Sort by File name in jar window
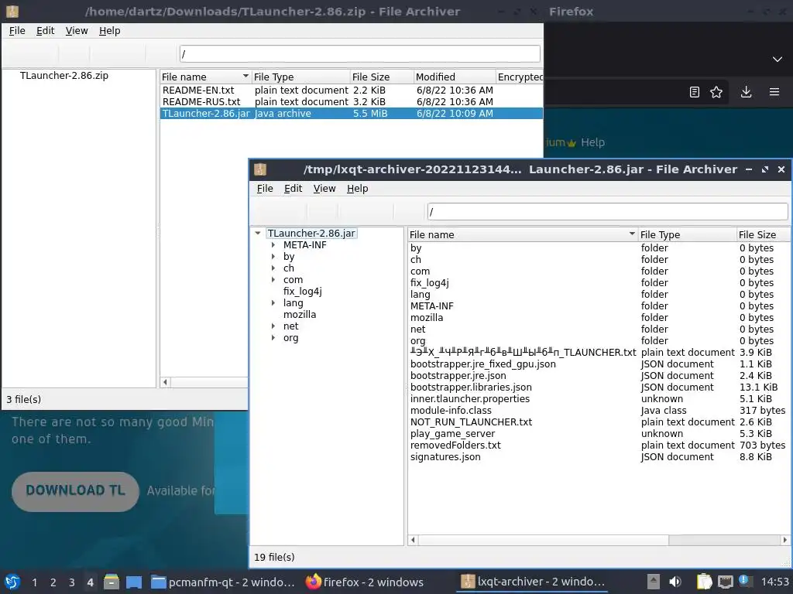The height and width of the screenshot is (594, 793). [523, 235]
